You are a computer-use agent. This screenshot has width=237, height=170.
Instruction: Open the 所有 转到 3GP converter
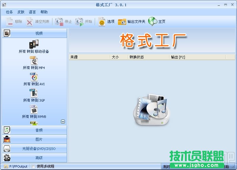[34, 93]
